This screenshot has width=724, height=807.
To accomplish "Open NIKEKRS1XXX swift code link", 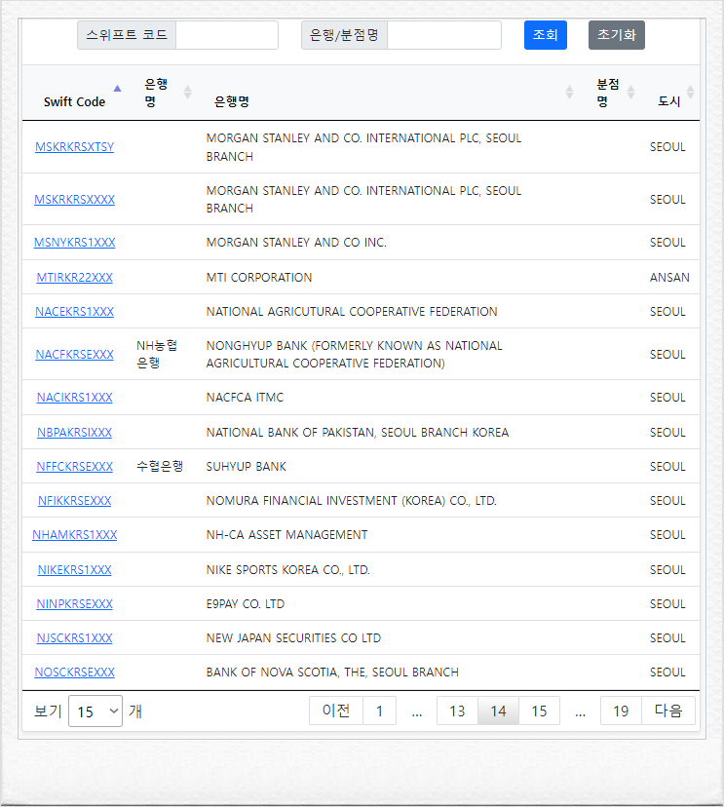I will [75, 570].
